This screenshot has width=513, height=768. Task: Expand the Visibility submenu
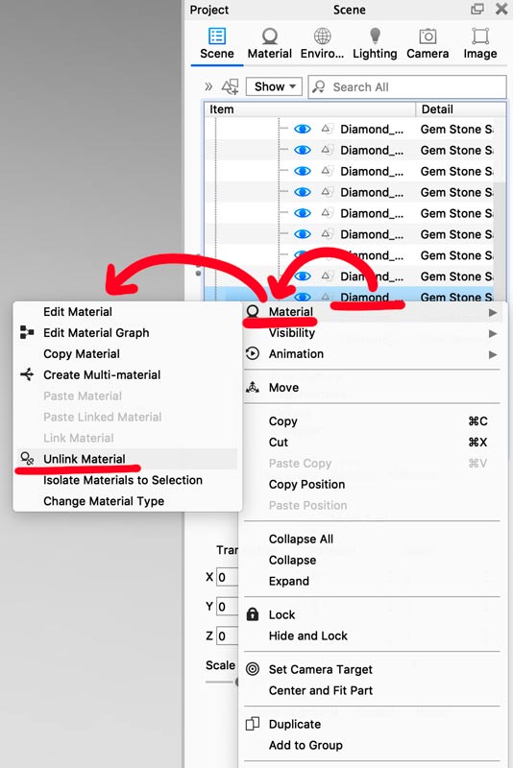[373, 333]
